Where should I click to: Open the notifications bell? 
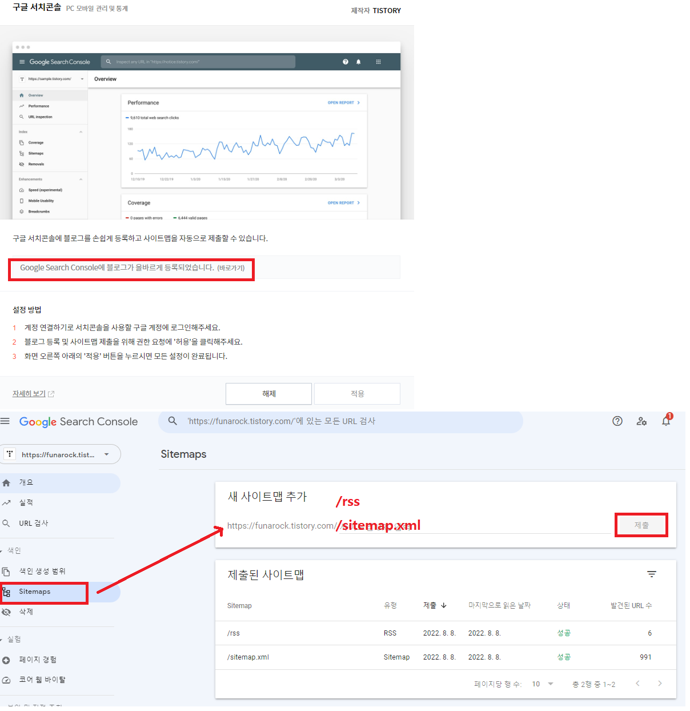pos(666,421)
